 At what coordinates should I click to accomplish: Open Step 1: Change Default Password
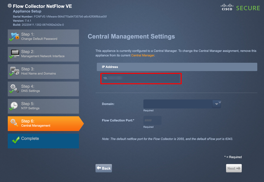coord(43,37)
